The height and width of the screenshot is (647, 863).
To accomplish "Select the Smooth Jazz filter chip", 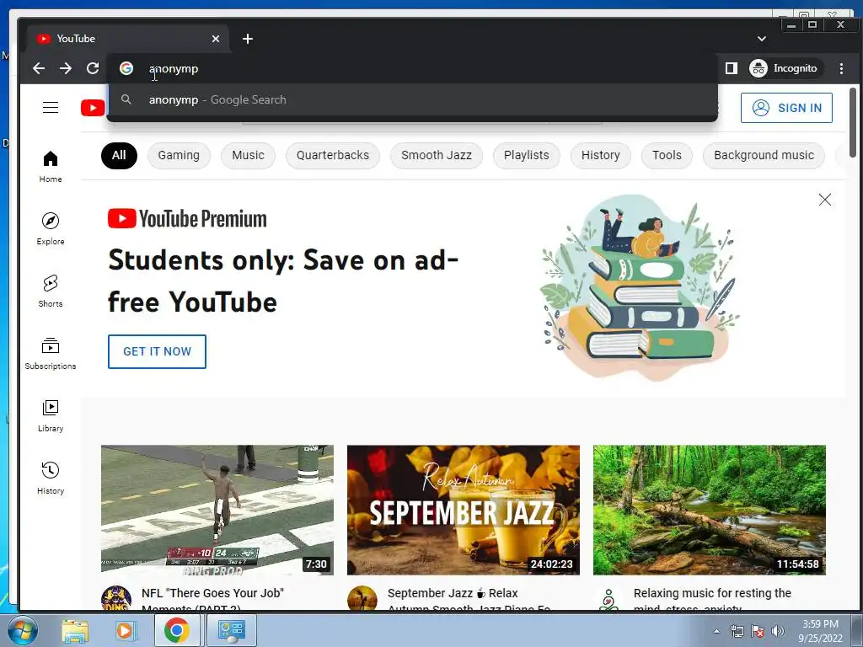I will tap(437, 155).
